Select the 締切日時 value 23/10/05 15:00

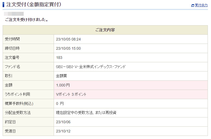(68, 48)
